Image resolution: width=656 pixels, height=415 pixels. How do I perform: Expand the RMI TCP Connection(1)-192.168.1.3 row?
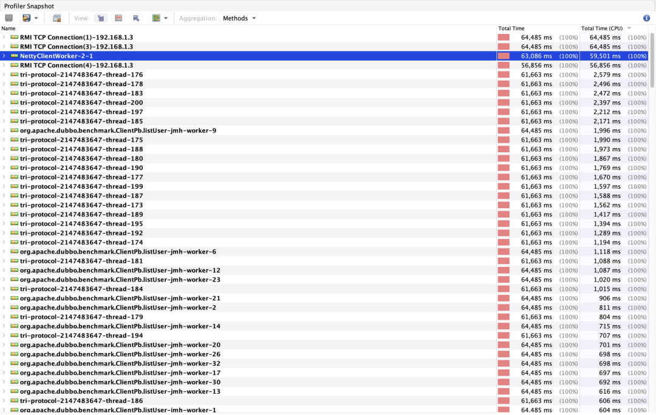(x=4, y=37)
